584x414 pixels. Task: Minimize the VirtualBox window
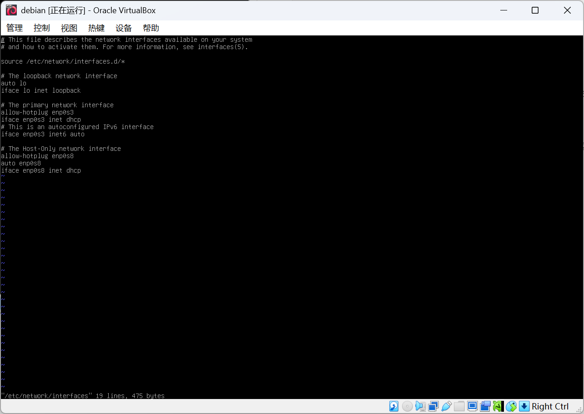pyautogui.click(x=503, y=10)
